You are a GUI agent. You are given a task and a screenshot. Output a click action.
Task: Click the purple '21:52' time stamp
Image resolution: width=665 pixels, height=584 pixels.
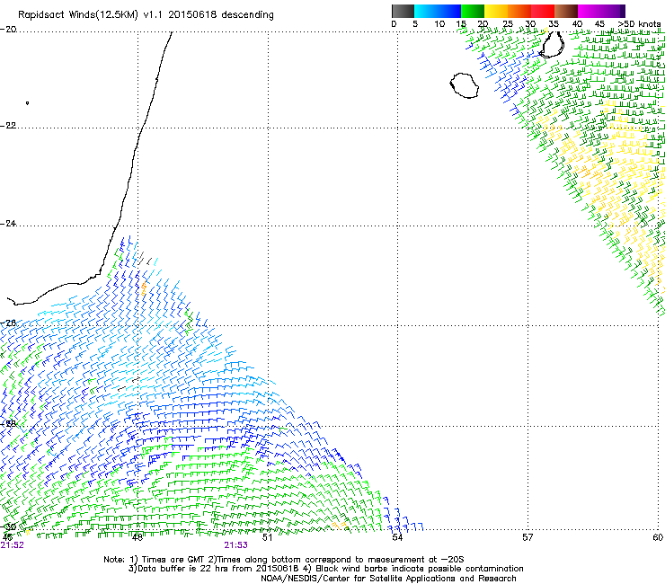[x=13, y=545]
